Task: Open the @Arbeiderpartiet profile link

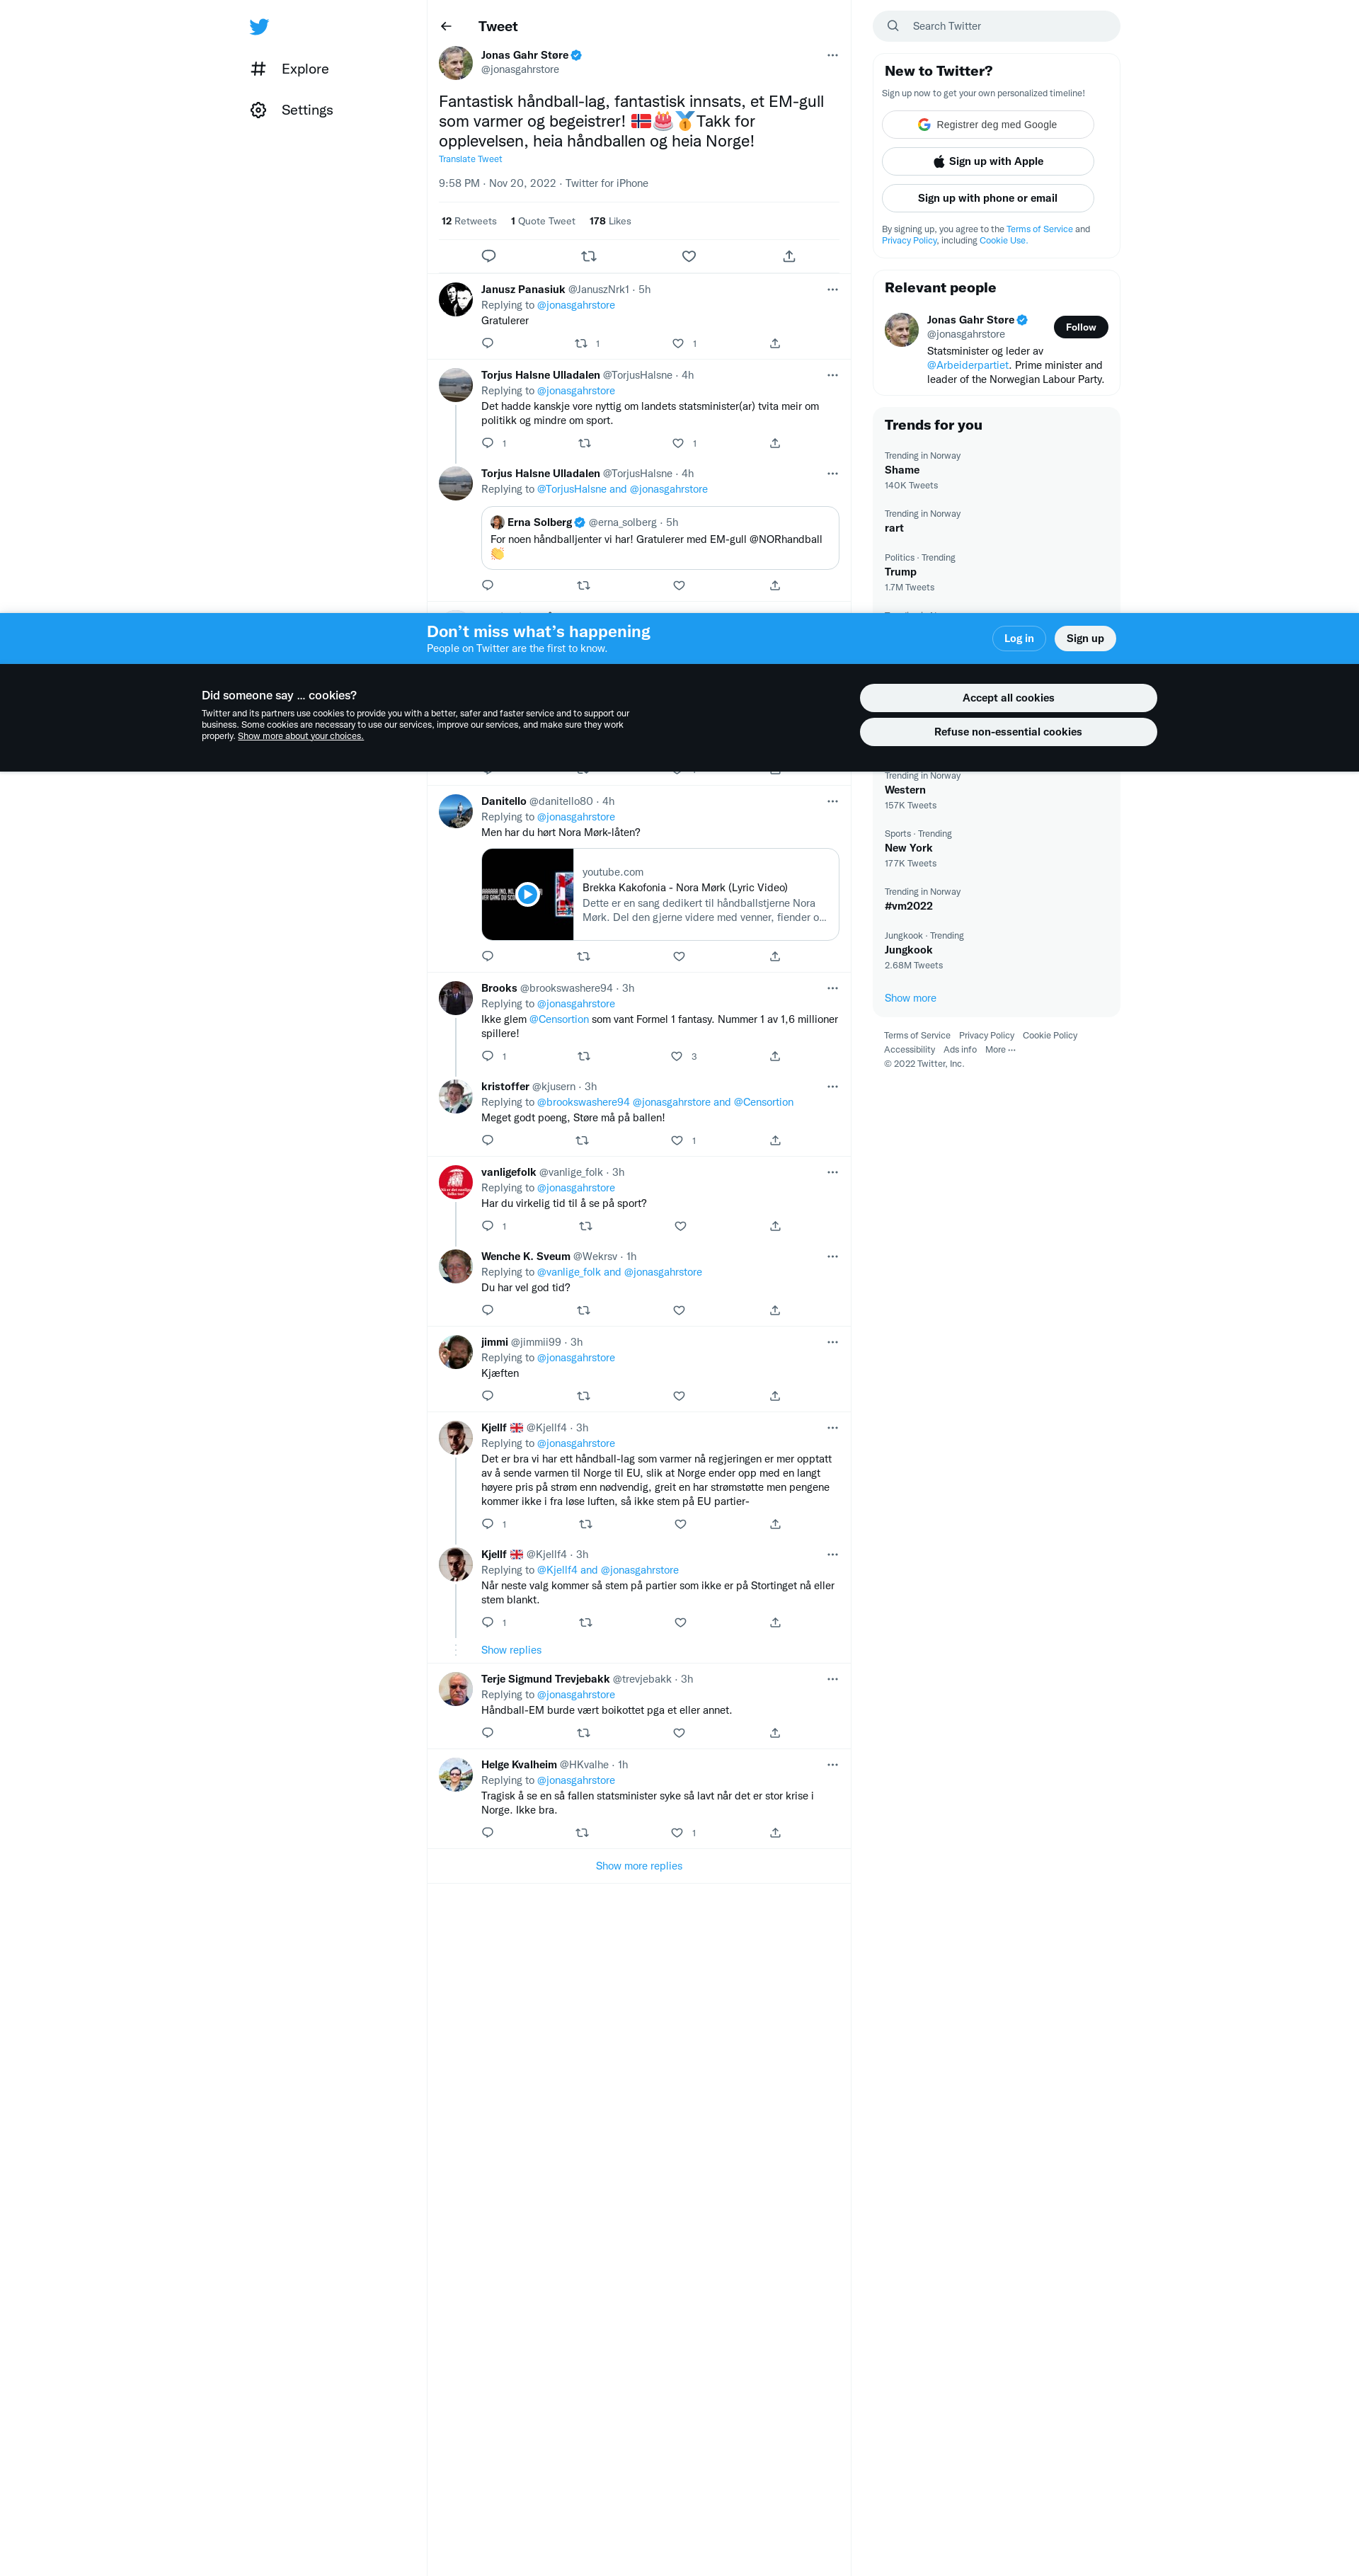Action: coord(968,365)
